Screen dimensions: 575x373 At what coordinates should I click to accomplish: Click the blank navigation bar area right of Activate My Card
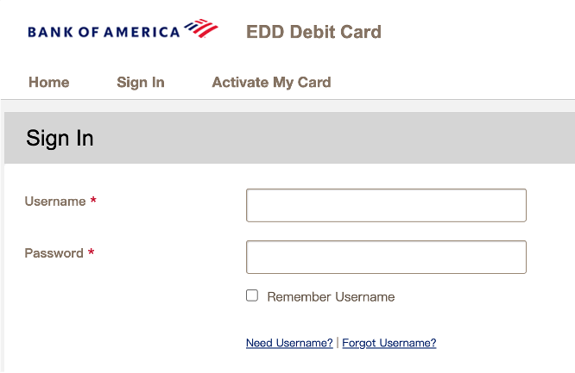(449, 83)
